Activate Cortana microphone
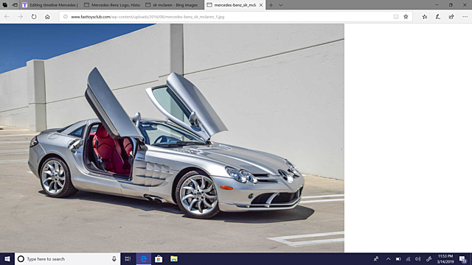Screen dimensions: 472x265 click(x=114, y=258)
